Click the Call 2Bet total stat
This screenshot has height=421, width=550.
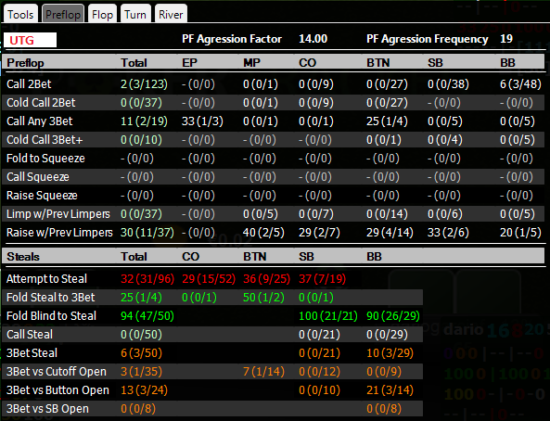[x=144, y=84]
